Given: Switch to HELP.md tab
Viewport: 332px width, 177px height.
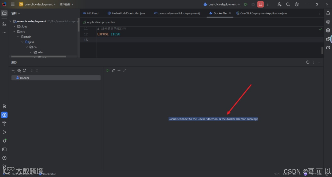Looking at the screenshot, I should (x=91, y=13).
